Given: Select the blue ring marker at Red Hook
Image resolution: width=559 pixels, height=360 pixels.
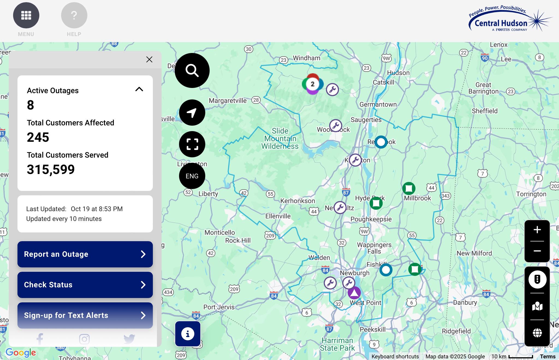Looking at the screenshot, I should (x=381, y=142).
